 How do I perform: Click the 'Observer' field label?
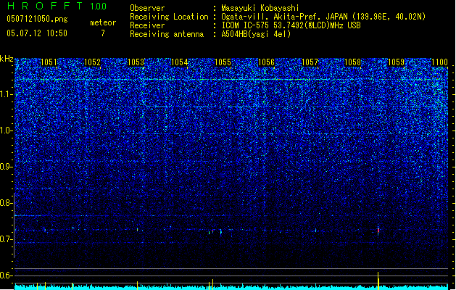pos(147,8)
